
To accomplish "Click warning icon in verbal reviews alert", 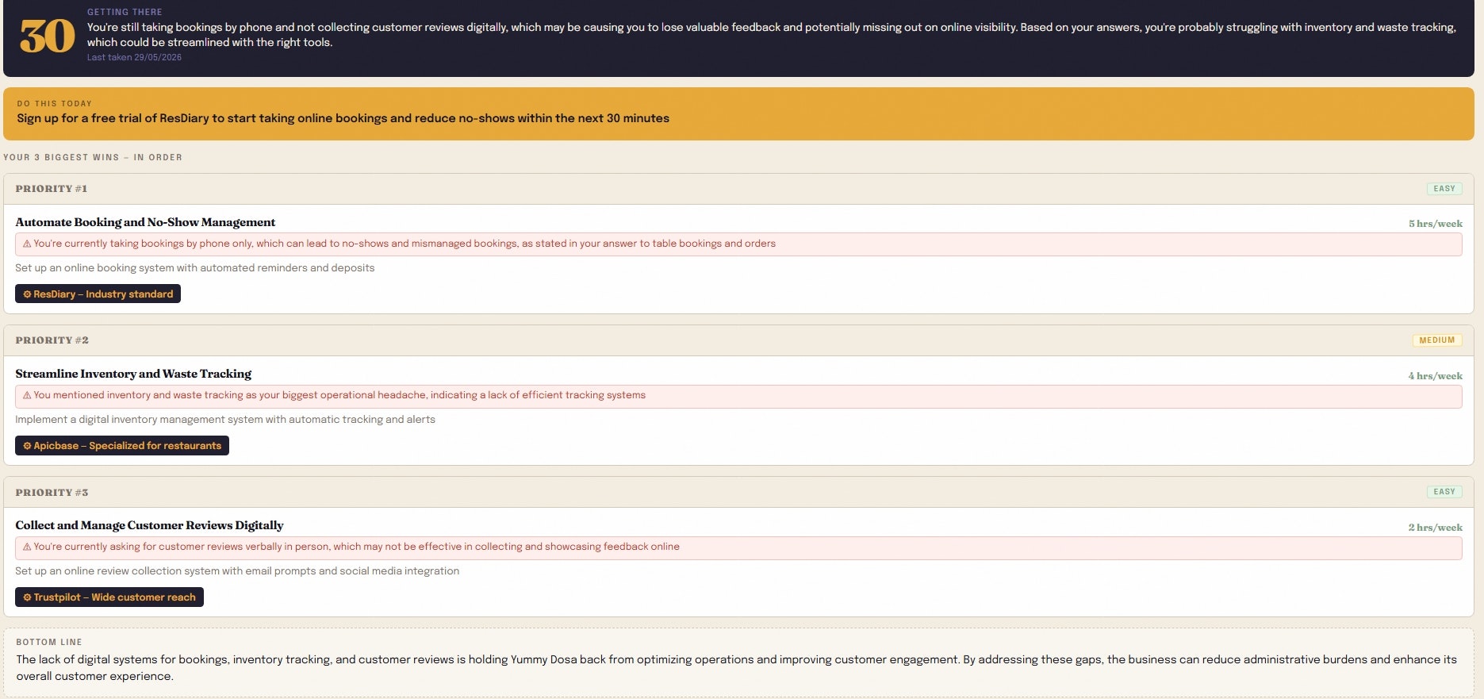I will click(27, 547).
